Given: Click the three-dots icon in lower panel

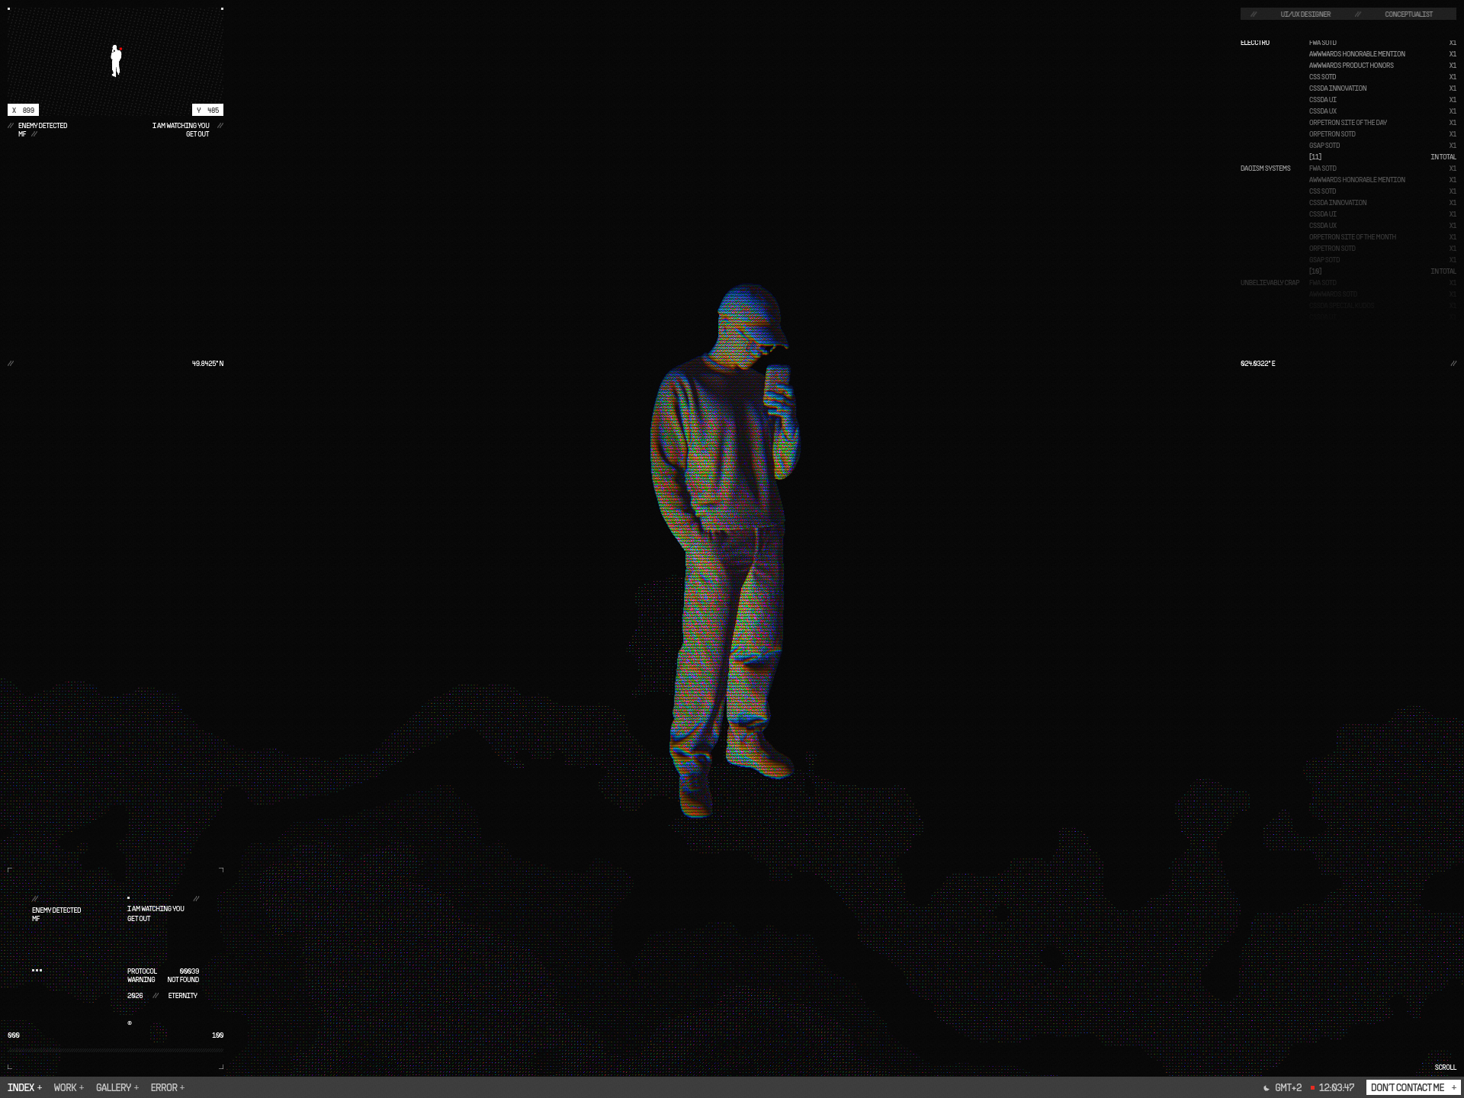Looking at the screenshot, I should pos(37,970).
